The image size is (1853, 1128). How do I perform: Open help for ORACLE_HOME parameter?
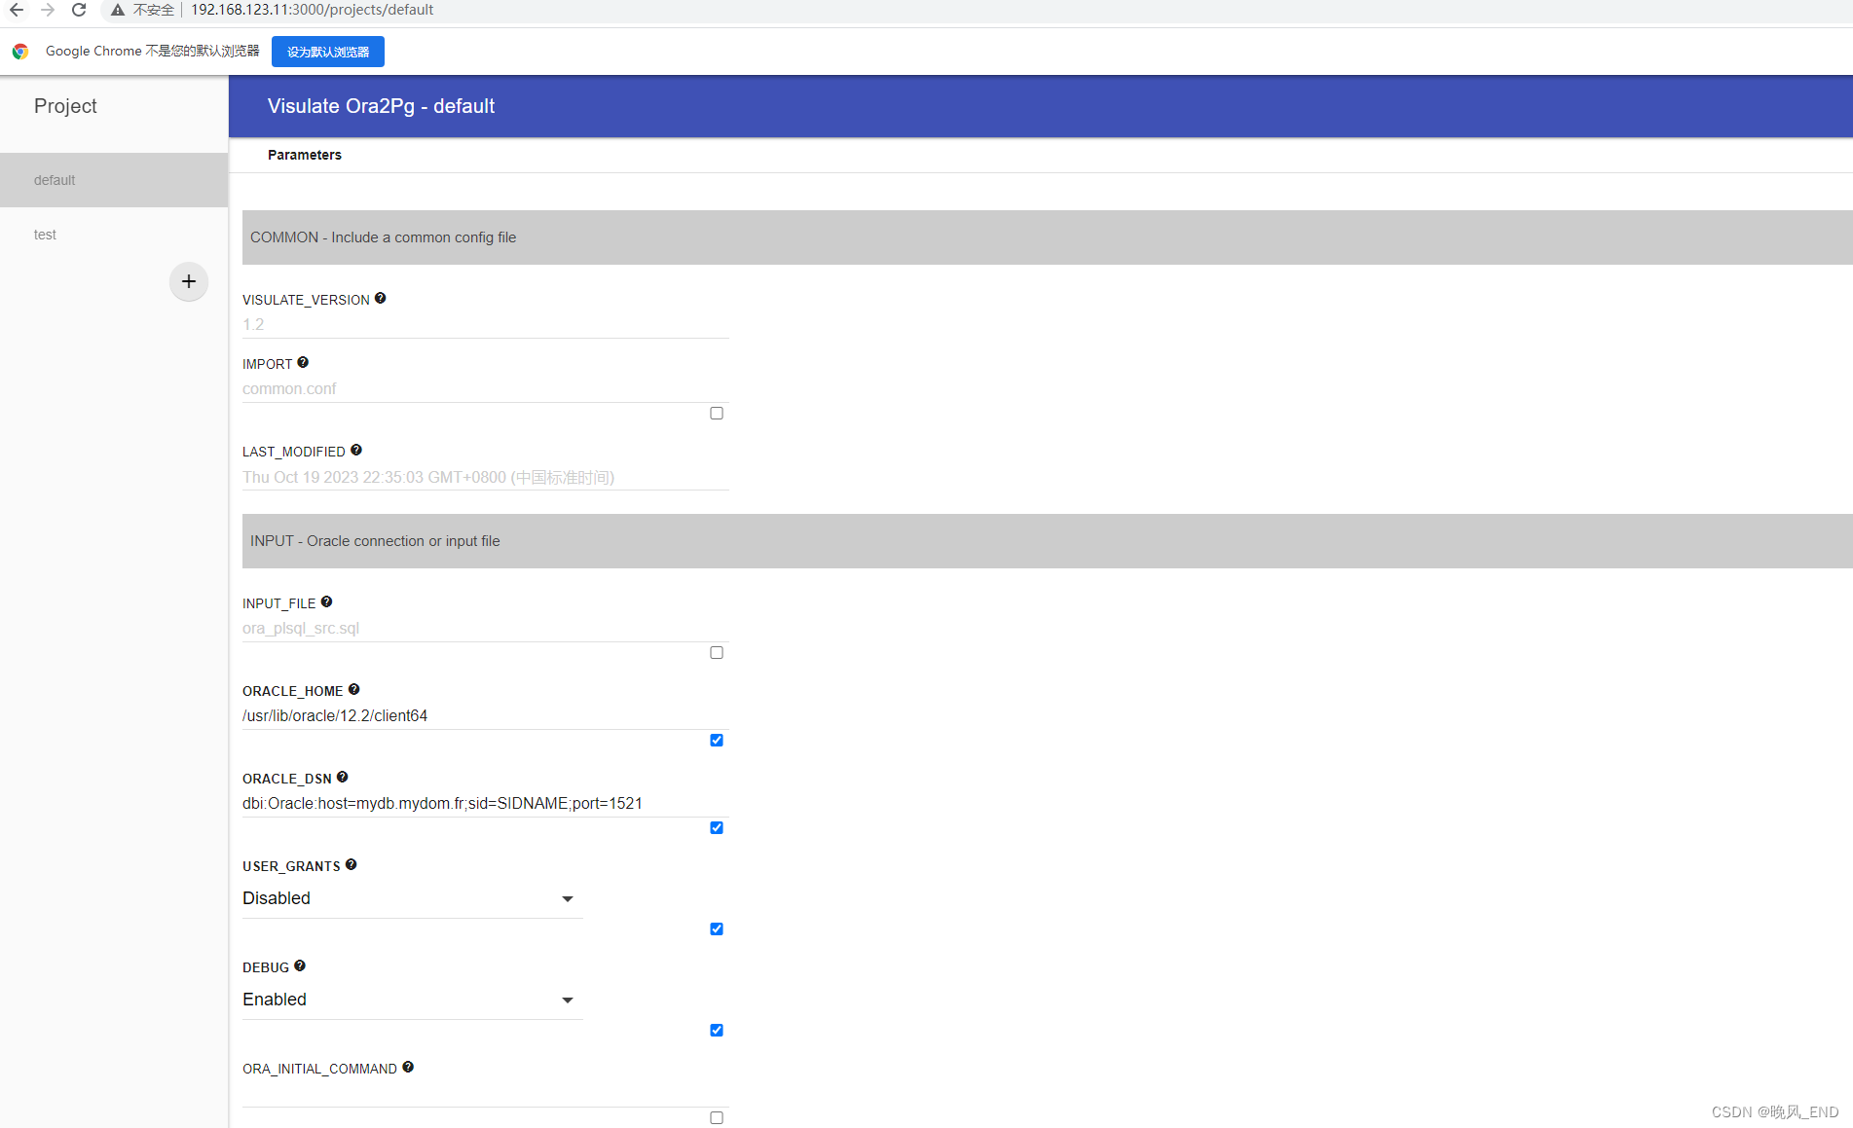point(353,688)
